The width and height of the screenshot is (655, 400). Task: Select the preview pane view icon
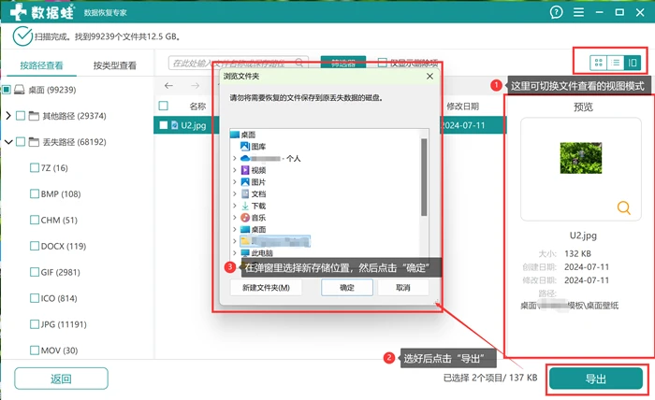(633, 63)
